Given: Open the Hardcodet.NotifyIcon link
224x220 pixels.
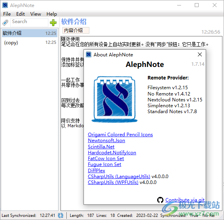Looking at the screenshot, I should pos(112,153).
